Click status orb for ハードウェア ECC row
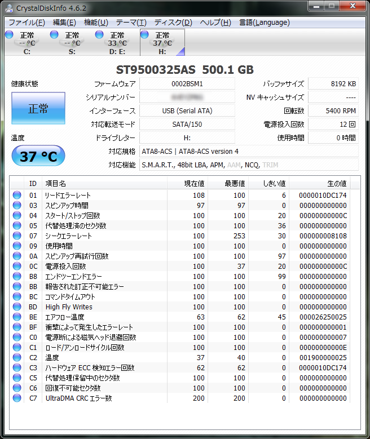This screenshot has height=439, width=370. tap(17, 367)
